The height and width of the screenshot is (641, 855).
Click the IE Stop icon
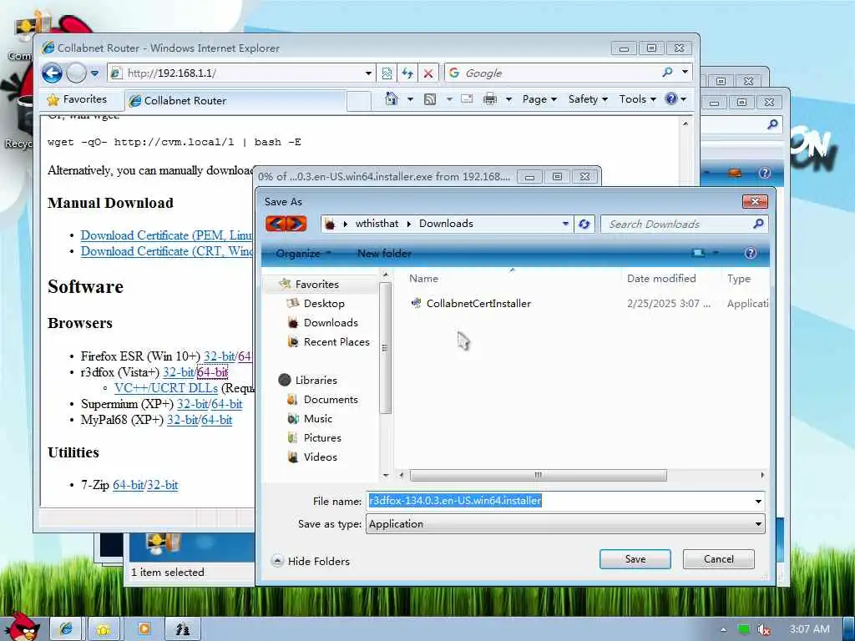[x=428, y=73]
